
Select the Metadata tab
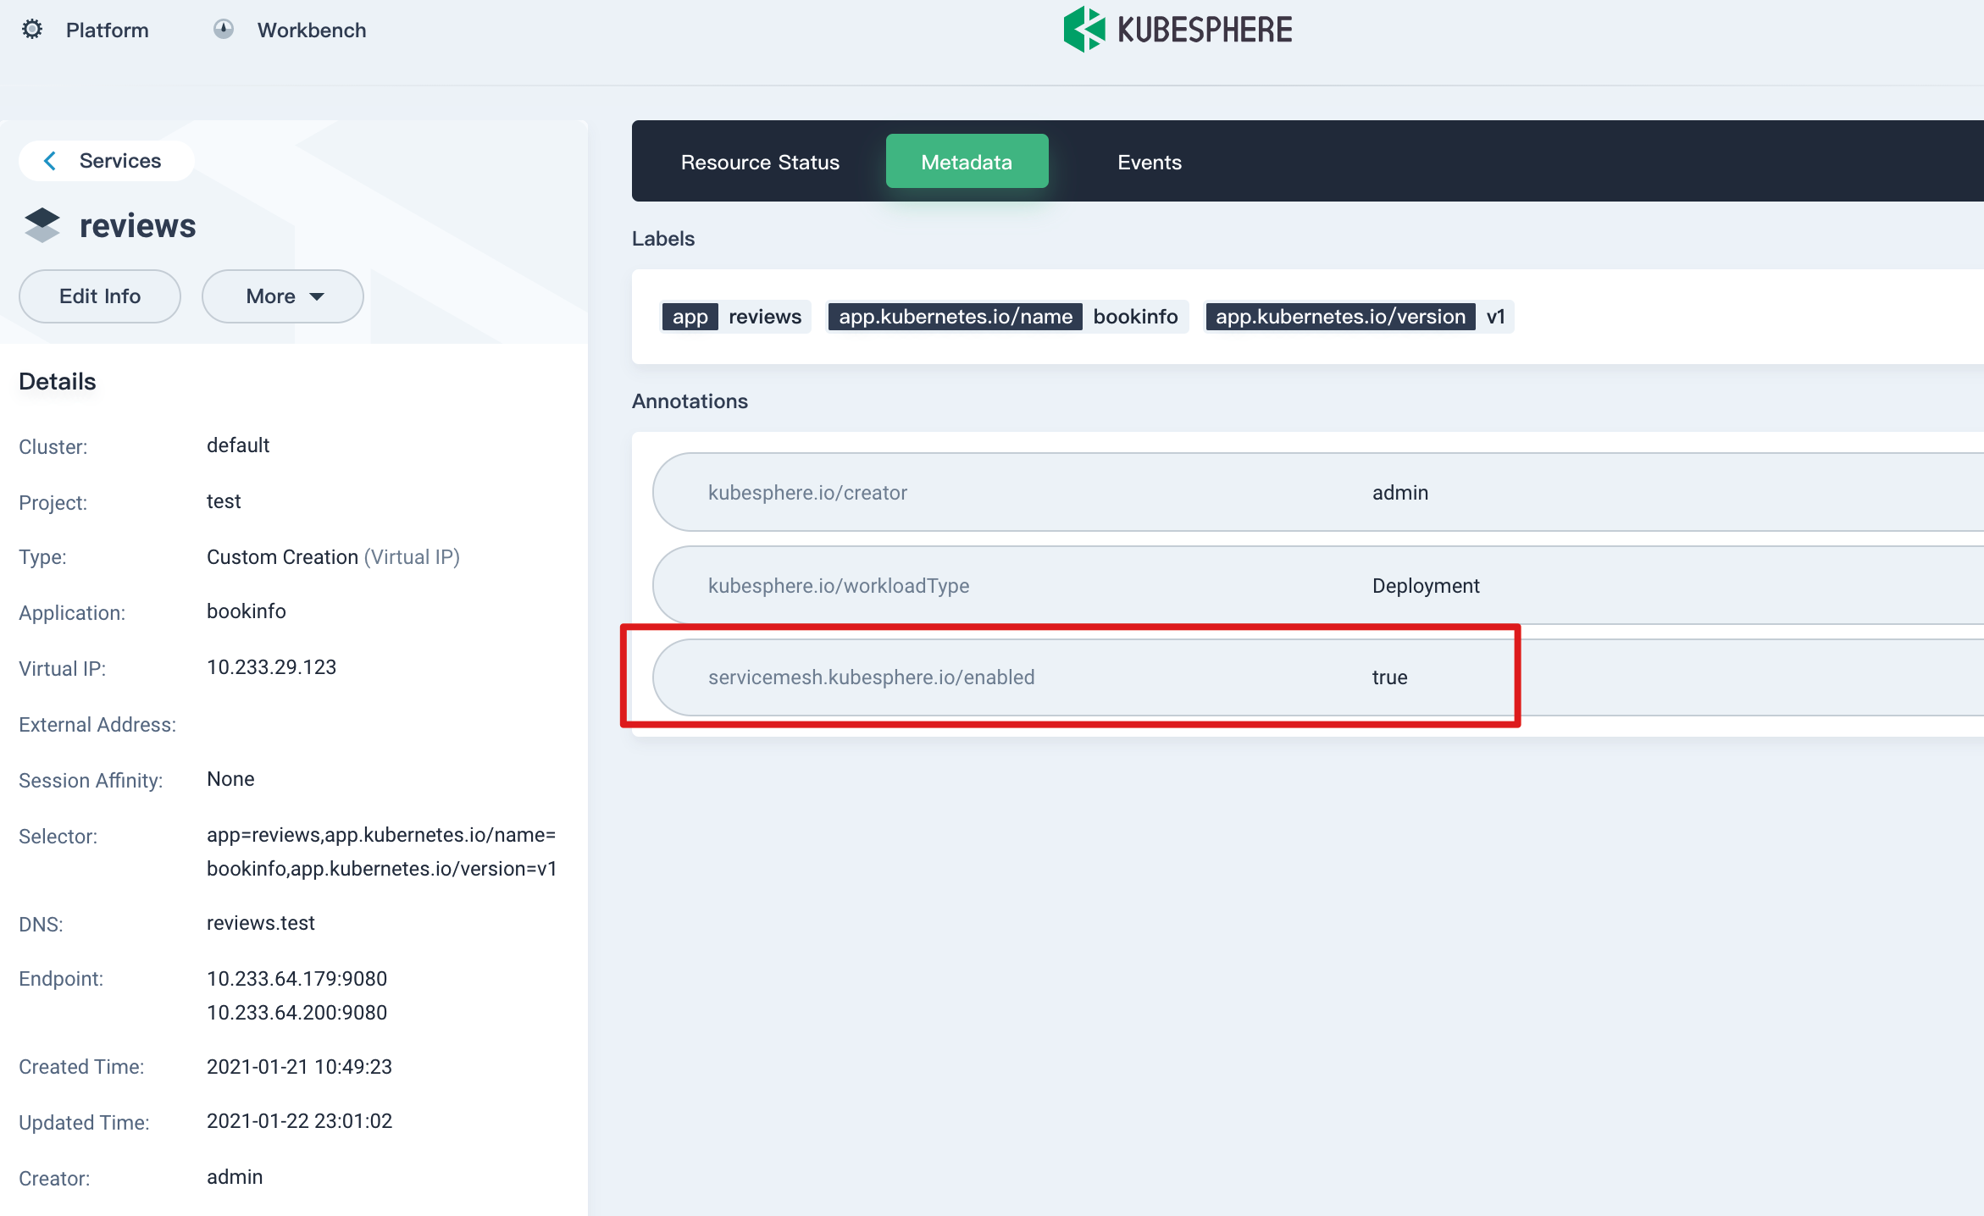(x=967, y=161)
